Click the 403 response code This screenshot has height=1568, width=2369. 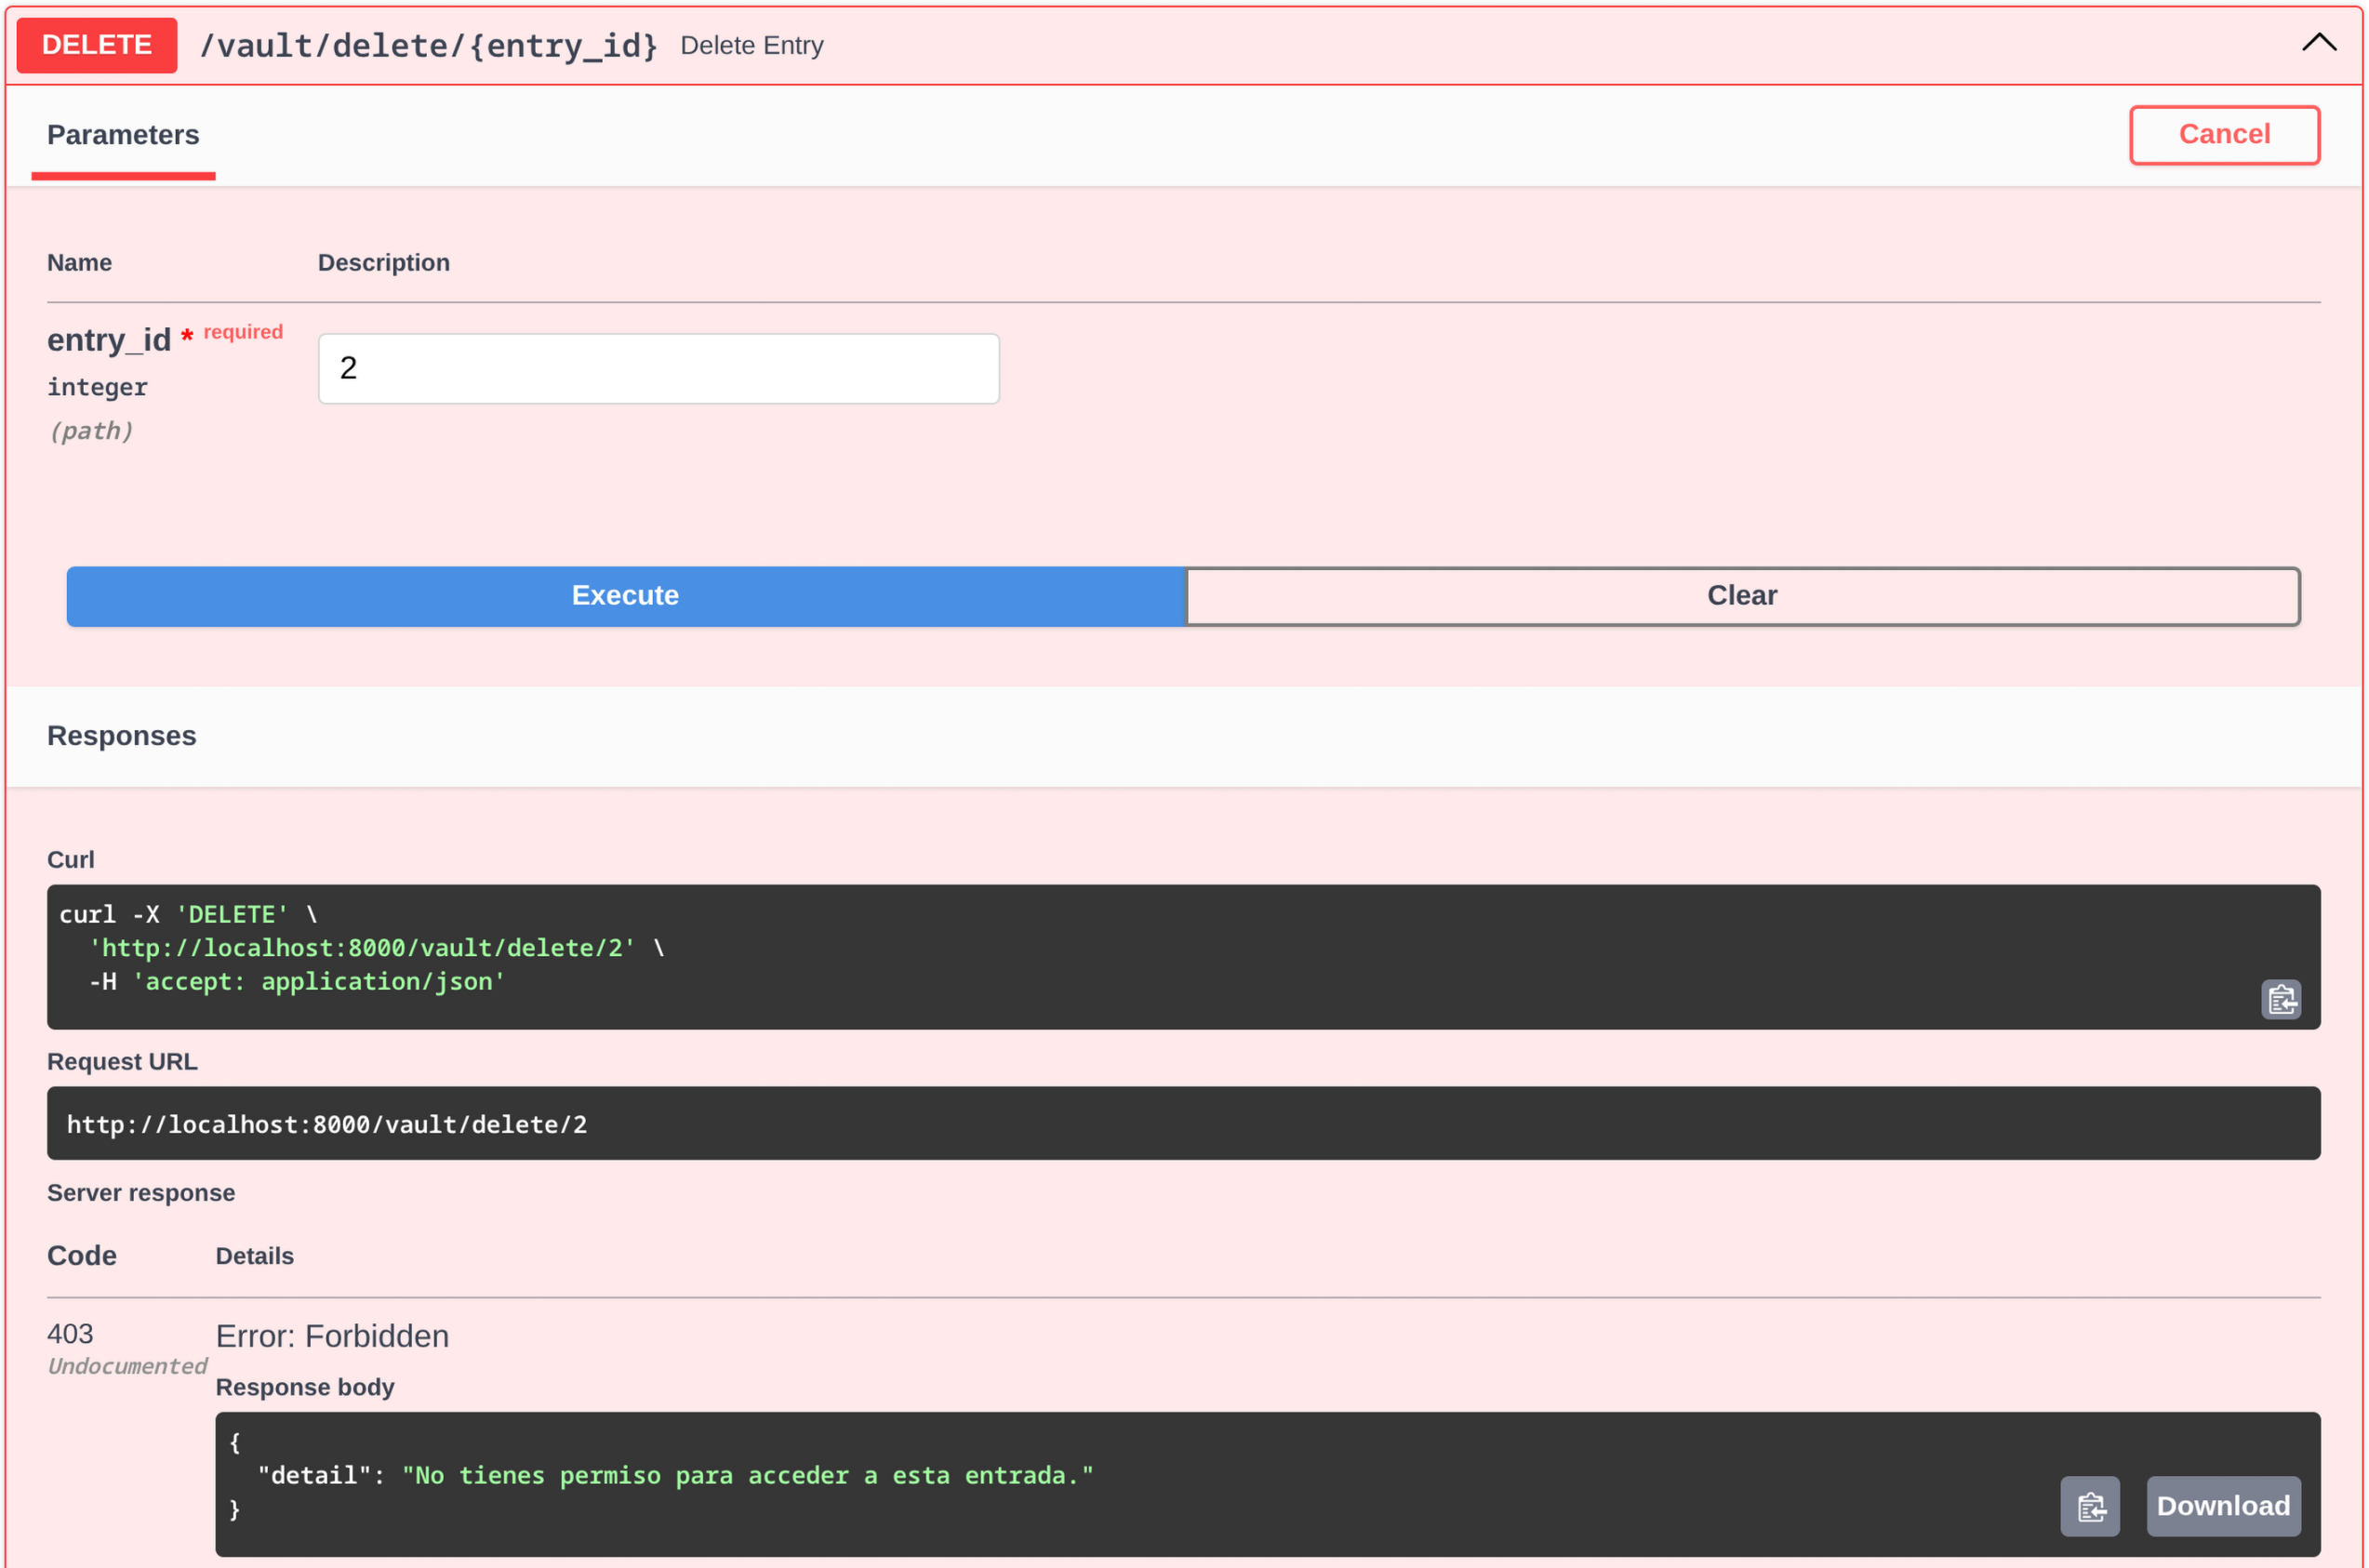(x=70, y=1333)
